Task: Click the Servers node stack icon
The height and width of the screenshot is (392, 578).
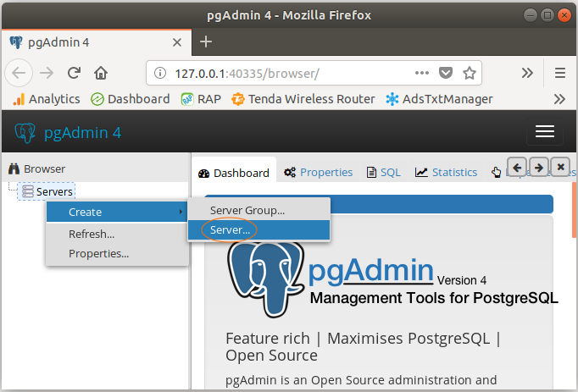Action: tap(28, 191)
